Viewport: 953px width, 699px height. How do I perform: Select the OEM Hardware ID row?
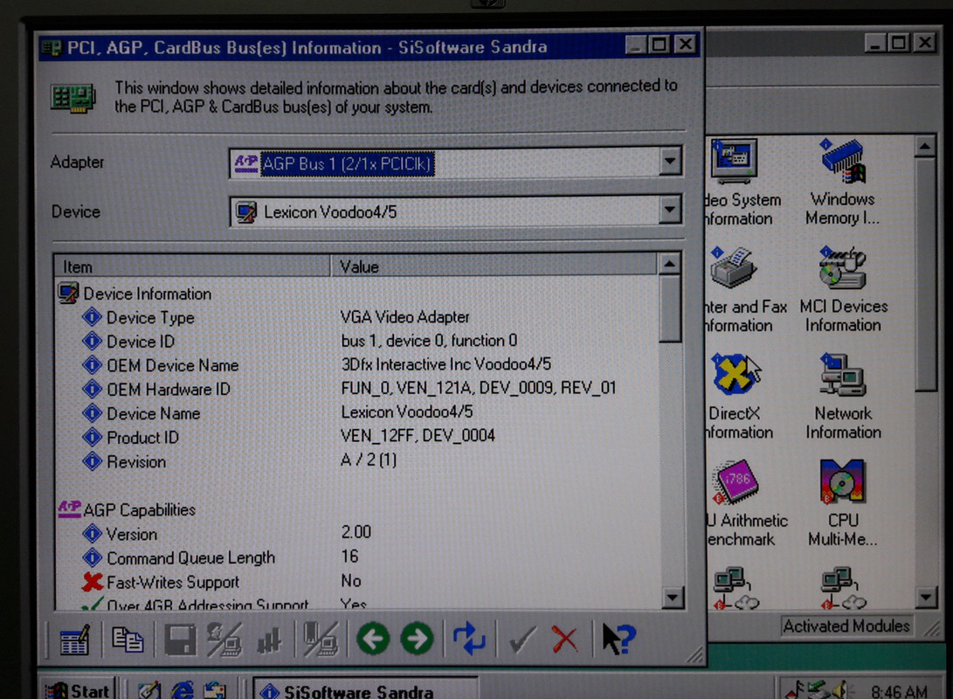[356, 389]
